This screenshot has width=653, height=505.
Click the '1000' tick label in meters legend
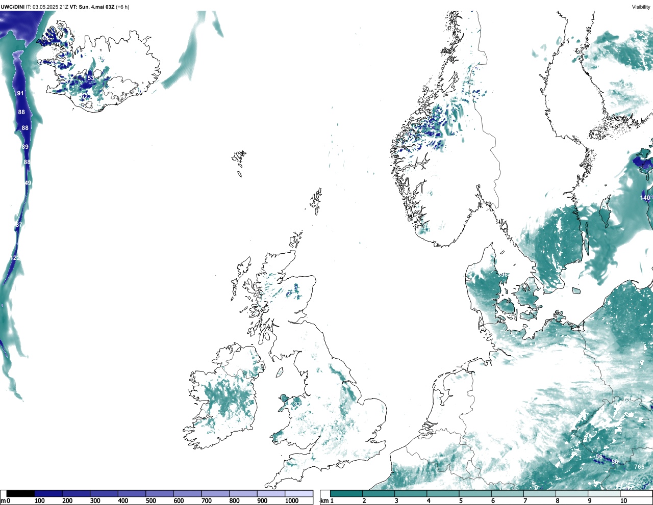pos(292,501)
